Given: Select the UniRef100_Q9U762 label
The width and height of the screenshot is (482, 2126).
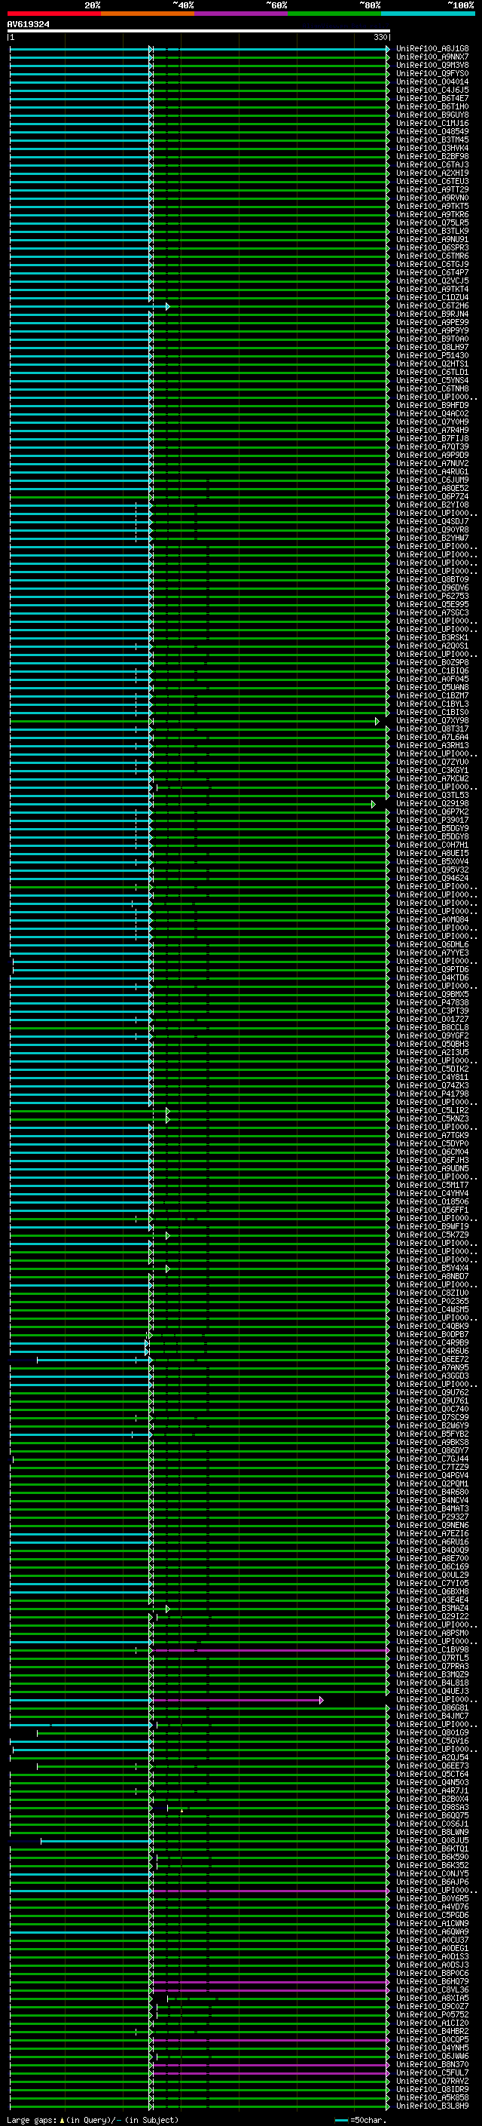Looking at the screenshot, I should pyautogui.click(x=432, y=1392).
